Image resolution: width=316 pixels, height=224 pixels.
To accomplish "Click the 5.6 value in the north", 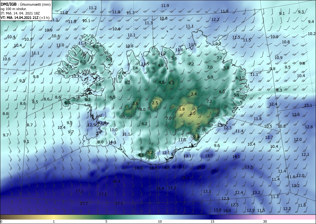I will tap(174, 58).
